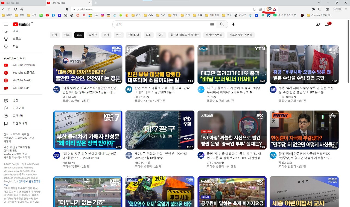Open the CAR bookmarks folder
Screen dimensions: 350x207
[161, 15]
